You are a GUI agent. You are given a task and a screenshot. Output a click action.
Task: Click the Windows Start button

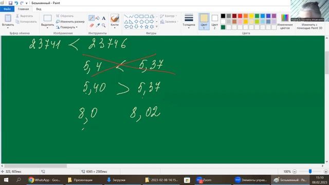point(6,180)
